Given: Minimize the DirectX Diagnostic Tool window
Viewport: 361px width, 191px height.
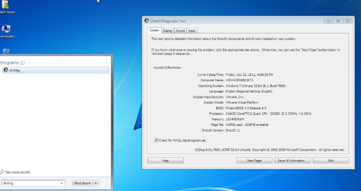Looking at the screenshot, I should click(x=329, y=21).
